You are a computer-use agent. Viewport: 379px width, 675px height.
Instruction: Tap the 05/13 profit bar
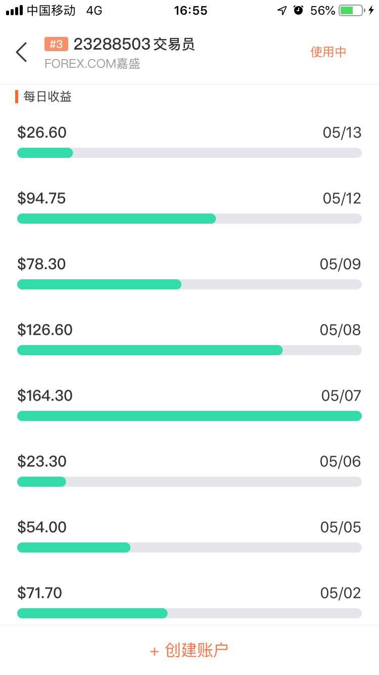point(189,153)
